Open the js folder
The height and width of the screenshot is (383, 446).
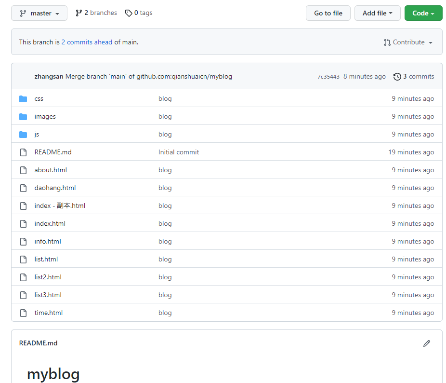(x=37, y=134)
